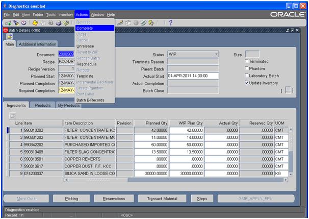The width and height of the screenshot is (309, 219).
Task: Click the Edit Field pencil icon
Action: (x=120, y=23)
